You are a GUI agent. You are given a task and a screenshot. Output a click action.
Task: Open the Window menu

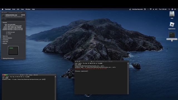pos(28,9)
